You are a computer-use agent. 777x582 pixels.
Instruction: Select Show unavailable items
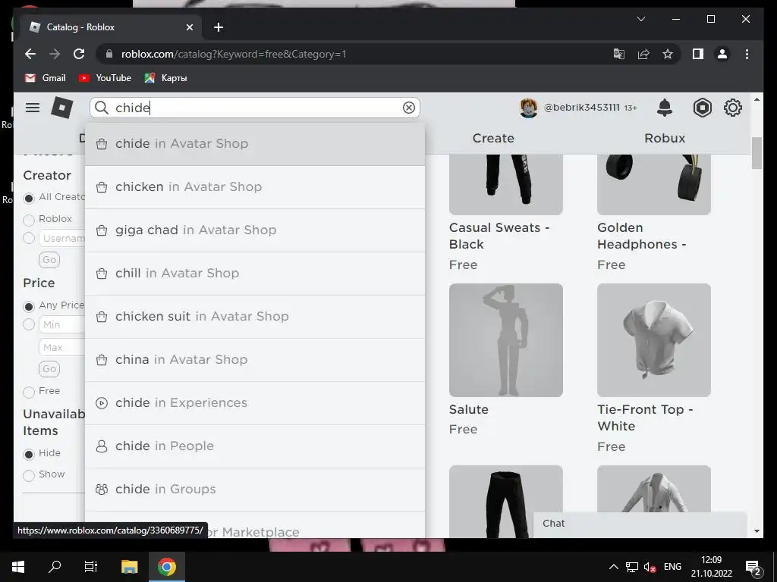click(29, 476)
